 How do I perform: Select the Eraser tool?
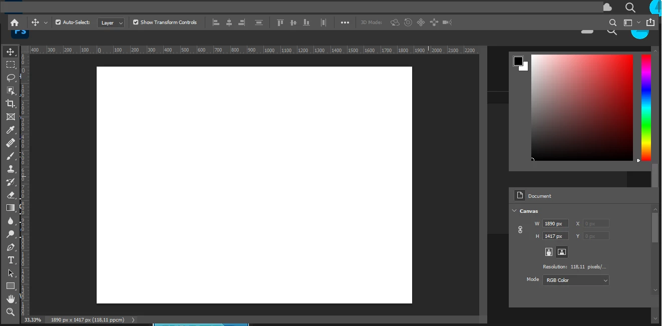(x=11, y=195)
